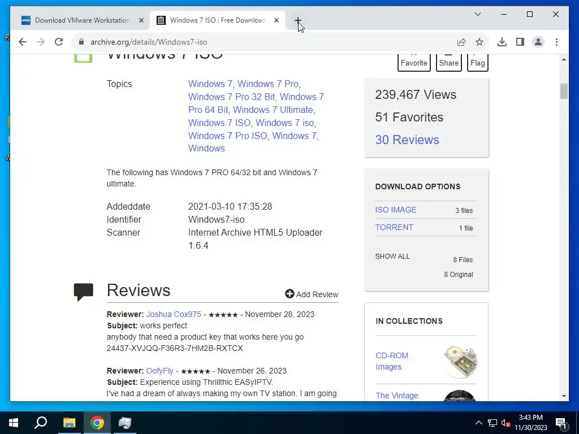This screenshot has height=434, width=579.
Task: Open taskbar search icon
Action: point(41,423)
